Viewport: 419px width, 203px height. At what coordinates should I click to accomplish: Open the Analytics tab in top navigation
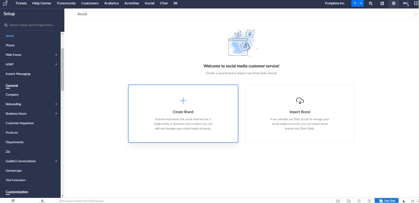point(111,3)
